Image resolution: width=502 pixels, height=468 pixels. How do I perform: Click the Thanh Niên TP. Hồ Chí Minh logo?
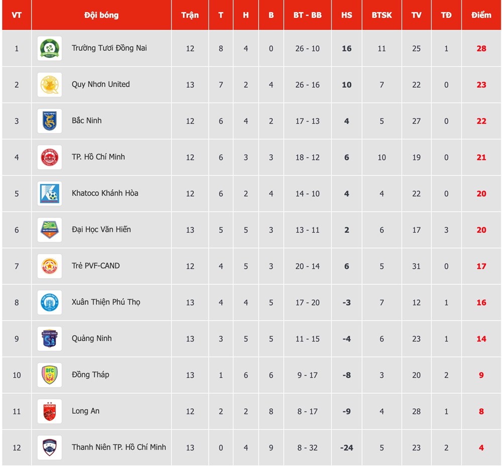tap(50, 447)
